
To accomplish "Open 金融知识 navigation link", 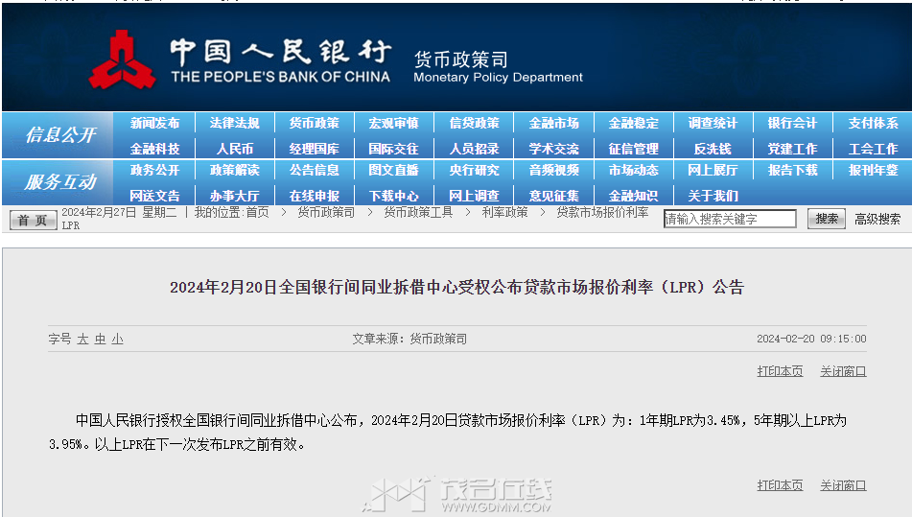I will coord(633,196).
